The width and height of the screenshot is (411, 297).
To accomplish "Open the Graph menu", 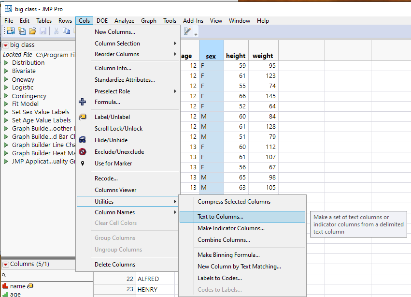I will (x=149, y=21).
